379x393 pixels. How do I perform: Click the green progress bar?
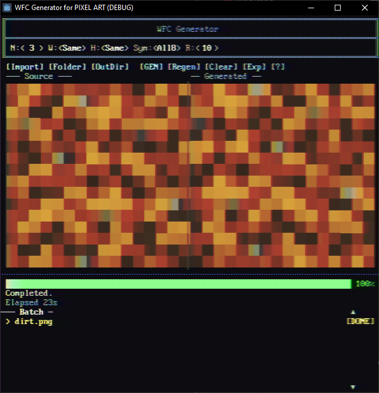[x=178, y=284]
